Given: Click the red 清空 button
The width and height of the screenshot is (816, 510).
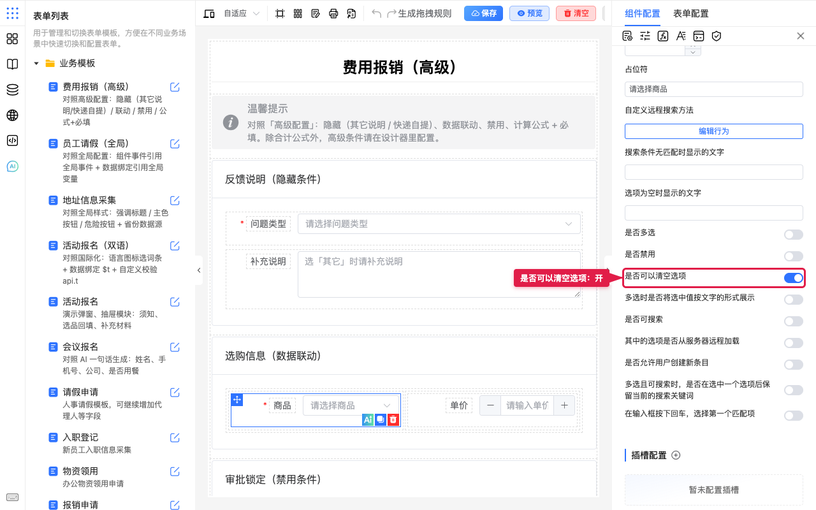Looking at the screenshot, I should point(576,13).
